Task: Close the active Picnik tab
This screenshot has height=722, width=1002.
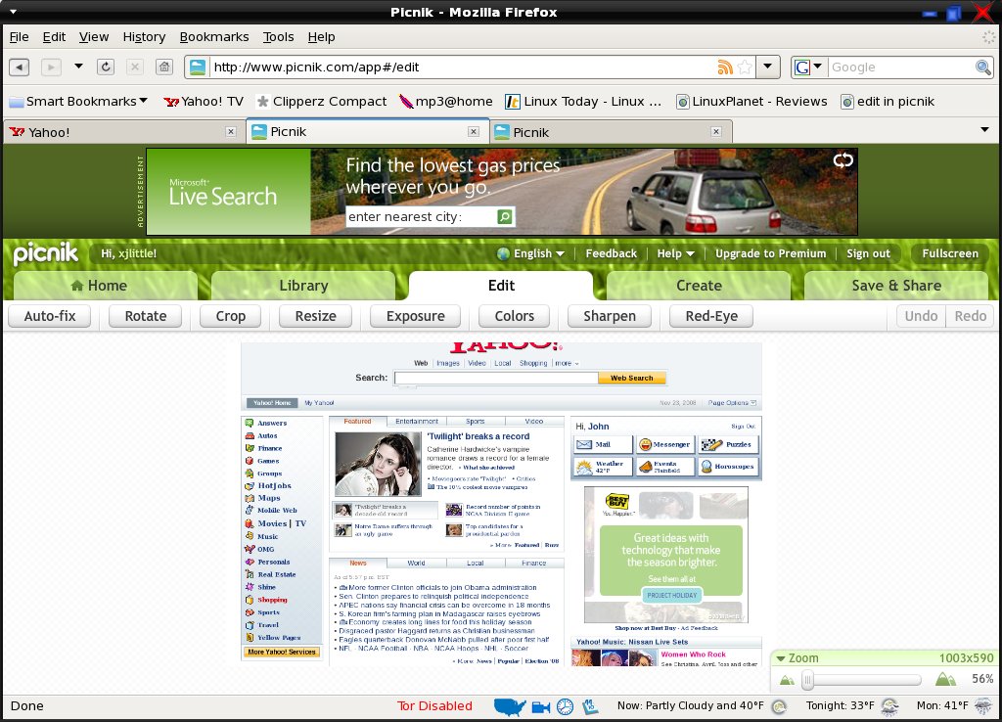Action: [474, 131]
